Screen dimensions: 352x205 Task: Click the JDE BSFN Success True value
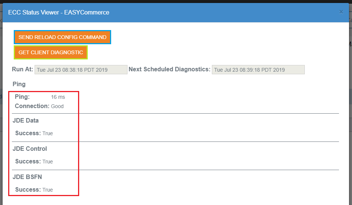pyautogui.click(x=48, y=190)
